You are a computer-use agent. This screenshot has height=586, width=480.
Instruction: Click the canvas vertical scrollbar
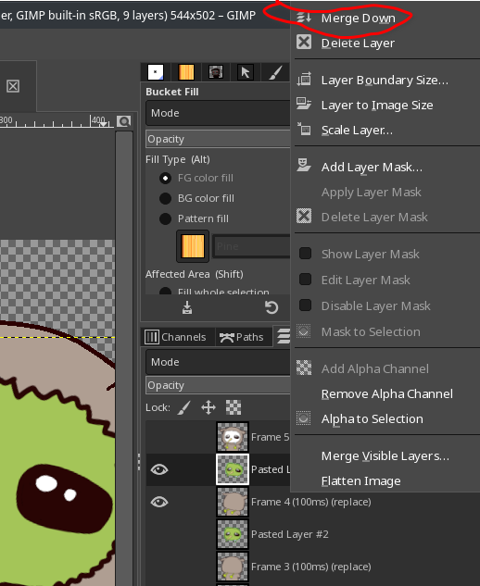(124, 358)
